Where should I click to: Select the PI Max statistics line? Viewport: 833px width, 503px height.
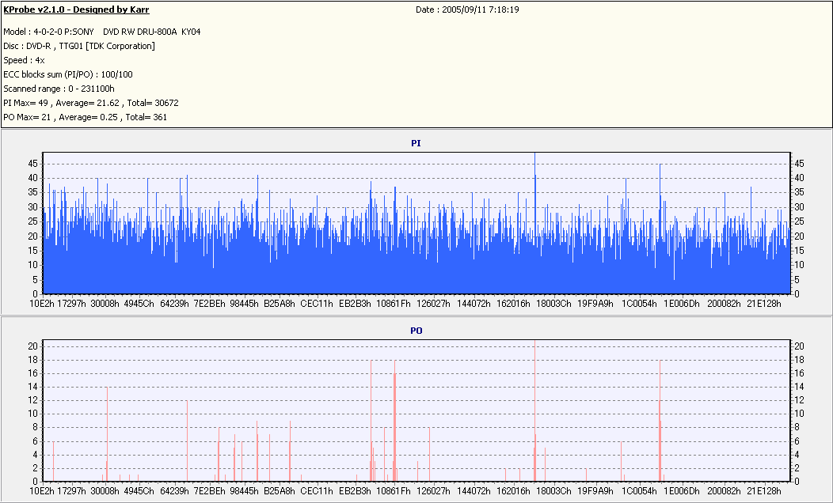pyautogui.click(x=91, y=103)
